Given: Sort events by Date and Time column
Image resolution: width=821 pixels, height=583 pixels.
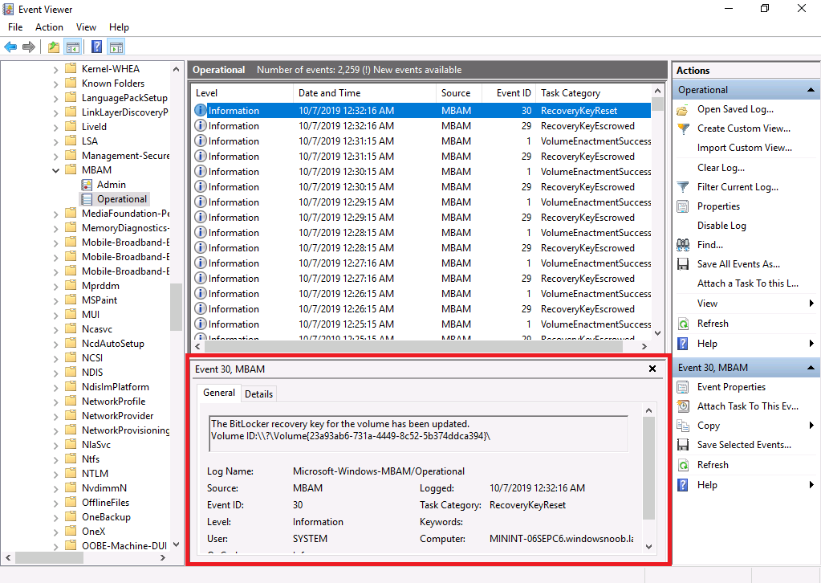Looking at the screenshot, I should pos(364,93).
